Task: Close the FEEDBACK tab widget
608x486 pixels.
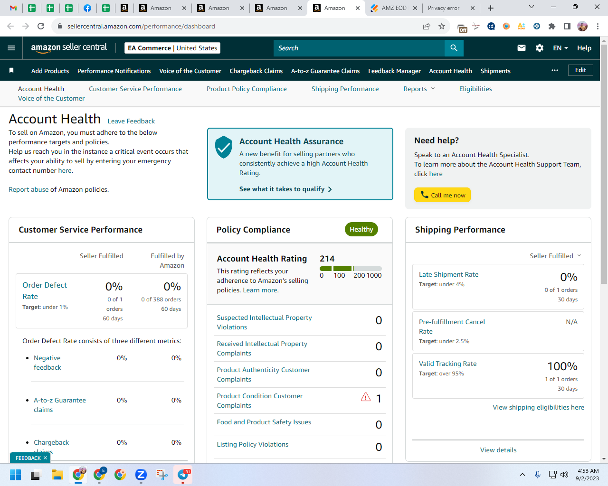Action: click(45, 458)
